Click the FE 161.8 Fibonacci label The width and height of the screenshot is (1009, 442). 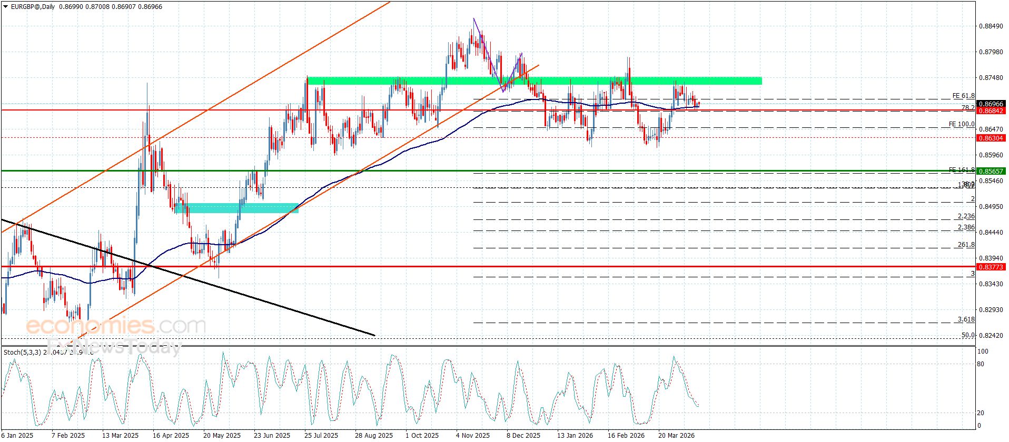[x=961, y=169]
